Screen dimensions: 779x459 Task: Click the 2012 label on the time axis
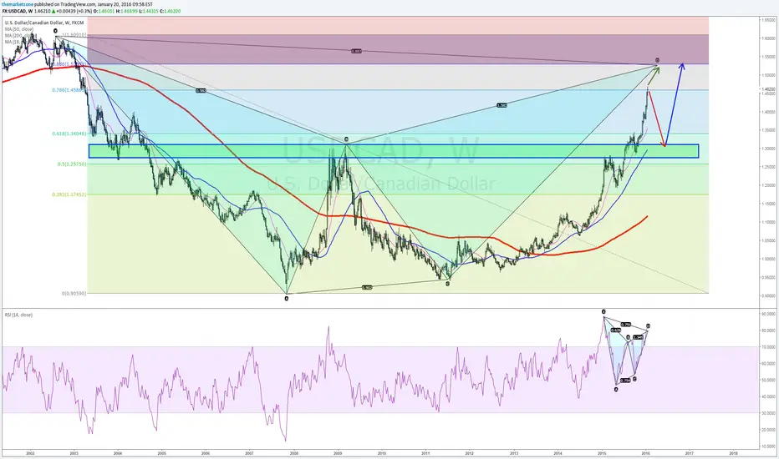click(x=470, y=453)
